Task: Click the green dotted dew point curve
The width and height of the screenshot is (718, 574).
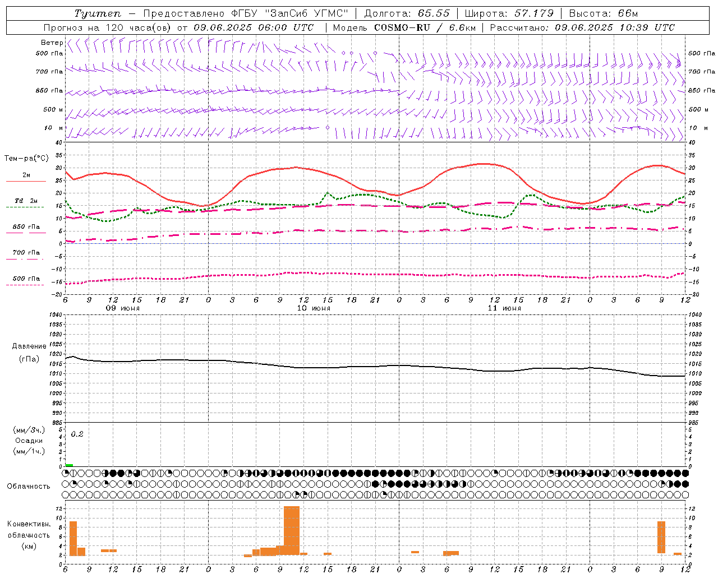Action: pyautogui.click(x=375, y=196)
